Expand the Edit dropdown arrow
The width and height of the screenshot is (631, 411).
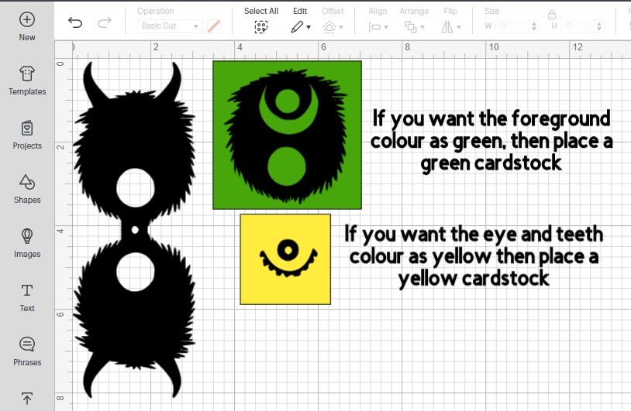[x=309, y=27]
